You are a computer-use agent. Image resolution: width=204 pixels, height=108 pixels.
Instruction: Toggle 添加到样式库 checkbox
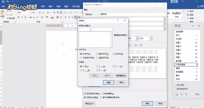[85, 93]
